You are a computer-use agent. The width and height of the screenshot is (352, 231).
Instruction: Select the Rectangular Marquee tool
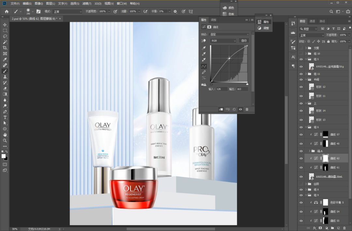(5, 31)
